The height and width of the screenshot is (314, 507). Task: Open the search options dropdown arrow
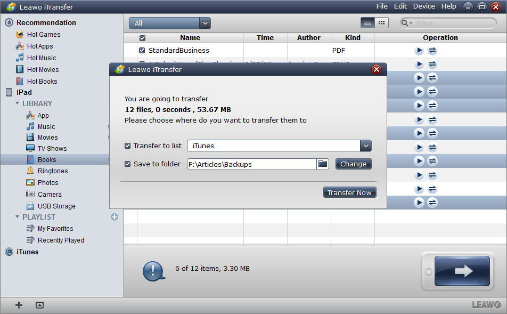411,23
